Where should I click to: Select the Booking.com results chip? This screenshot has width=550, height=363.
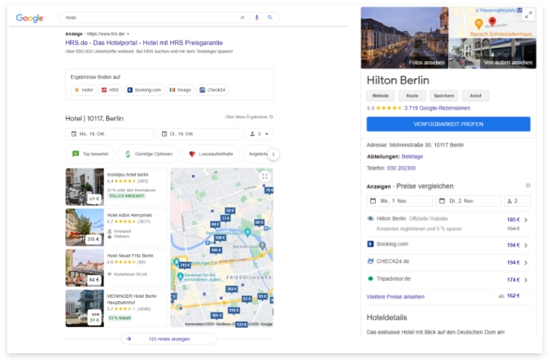(144, 90)
